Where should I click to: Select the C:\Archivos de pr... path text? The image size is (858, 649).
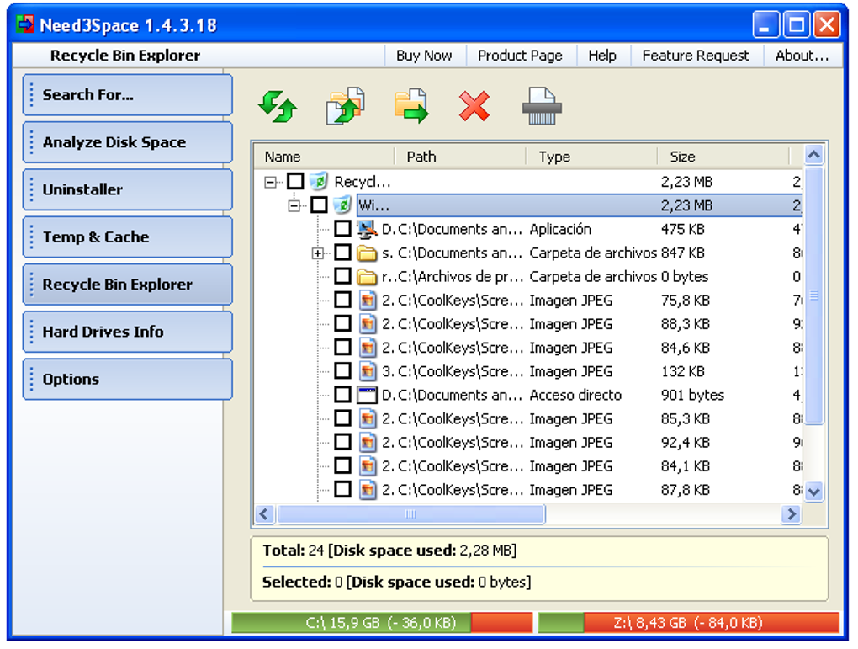(x=460, y=277)
